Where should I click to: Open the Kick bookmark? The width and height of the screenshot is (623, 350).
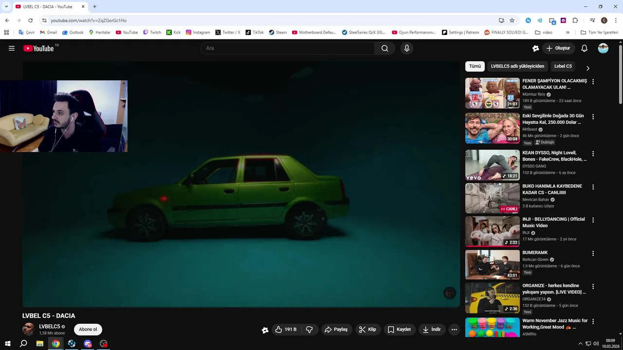[173, 33]
